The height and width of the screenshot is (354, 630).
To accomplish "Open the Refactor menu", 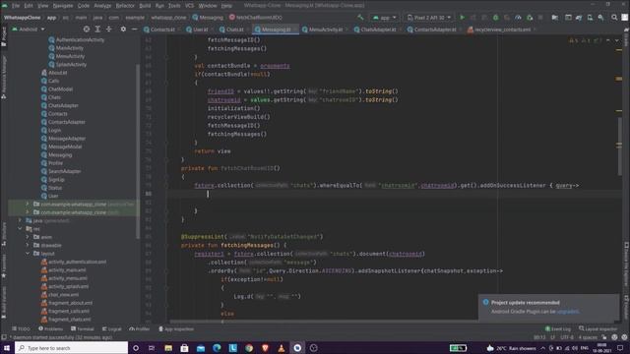I will click(125, 6).
